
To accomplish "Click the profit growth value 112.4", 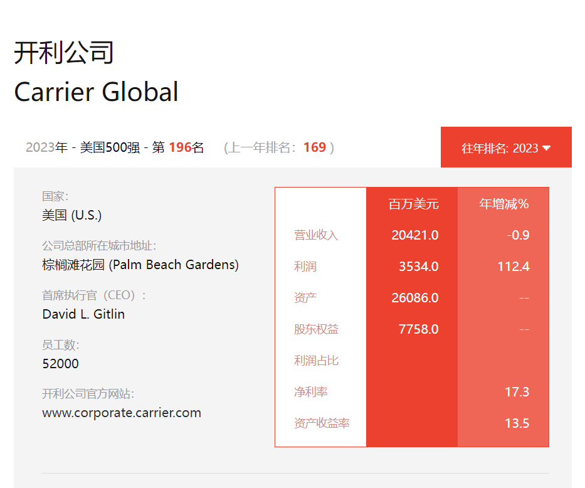I will 513,267.
